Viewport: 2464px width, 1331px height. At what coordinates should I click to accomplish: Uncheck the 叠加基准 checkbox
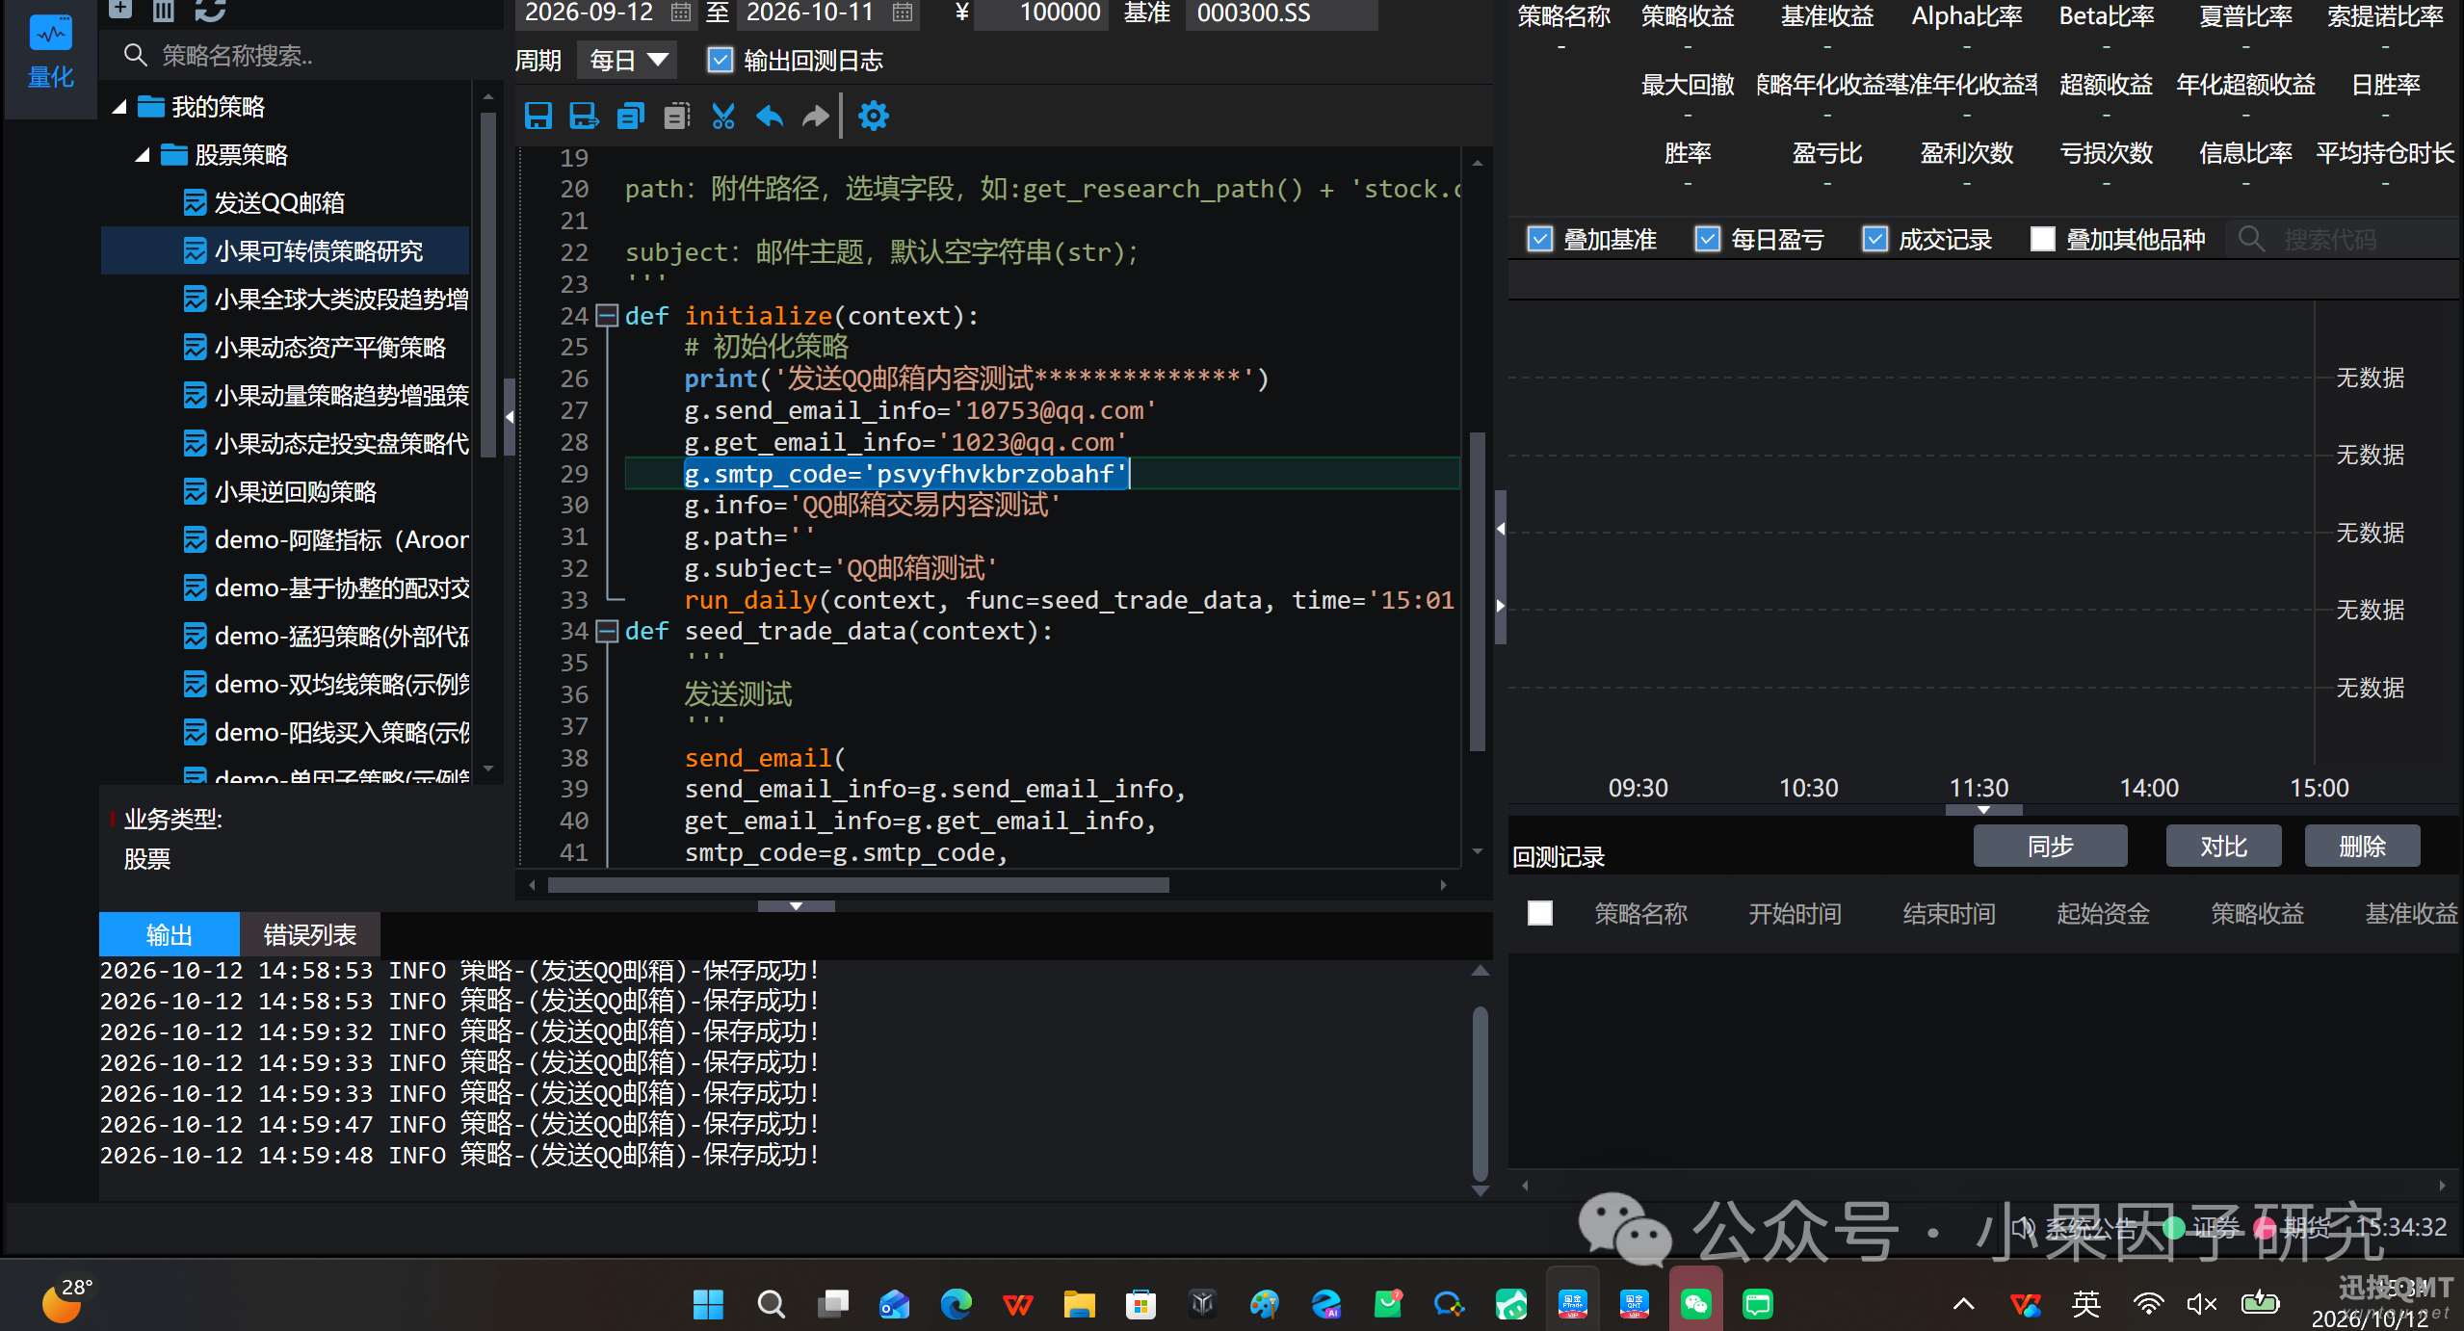[1540, 239]
